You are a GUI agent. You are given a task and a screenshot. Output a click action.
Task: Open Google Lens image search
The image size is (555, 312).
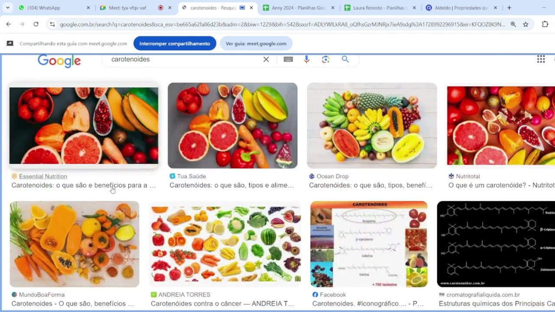326,59
